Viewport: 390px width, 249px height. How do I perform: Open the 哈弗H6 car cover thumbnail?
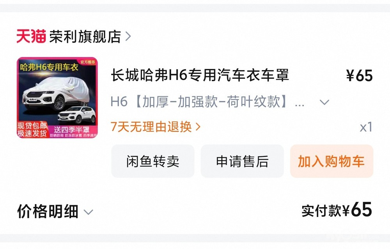click(57, 98)
